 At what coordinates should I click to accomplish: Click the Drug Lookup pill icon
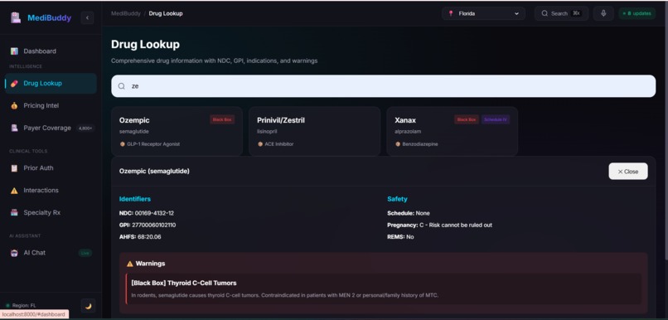14,84
